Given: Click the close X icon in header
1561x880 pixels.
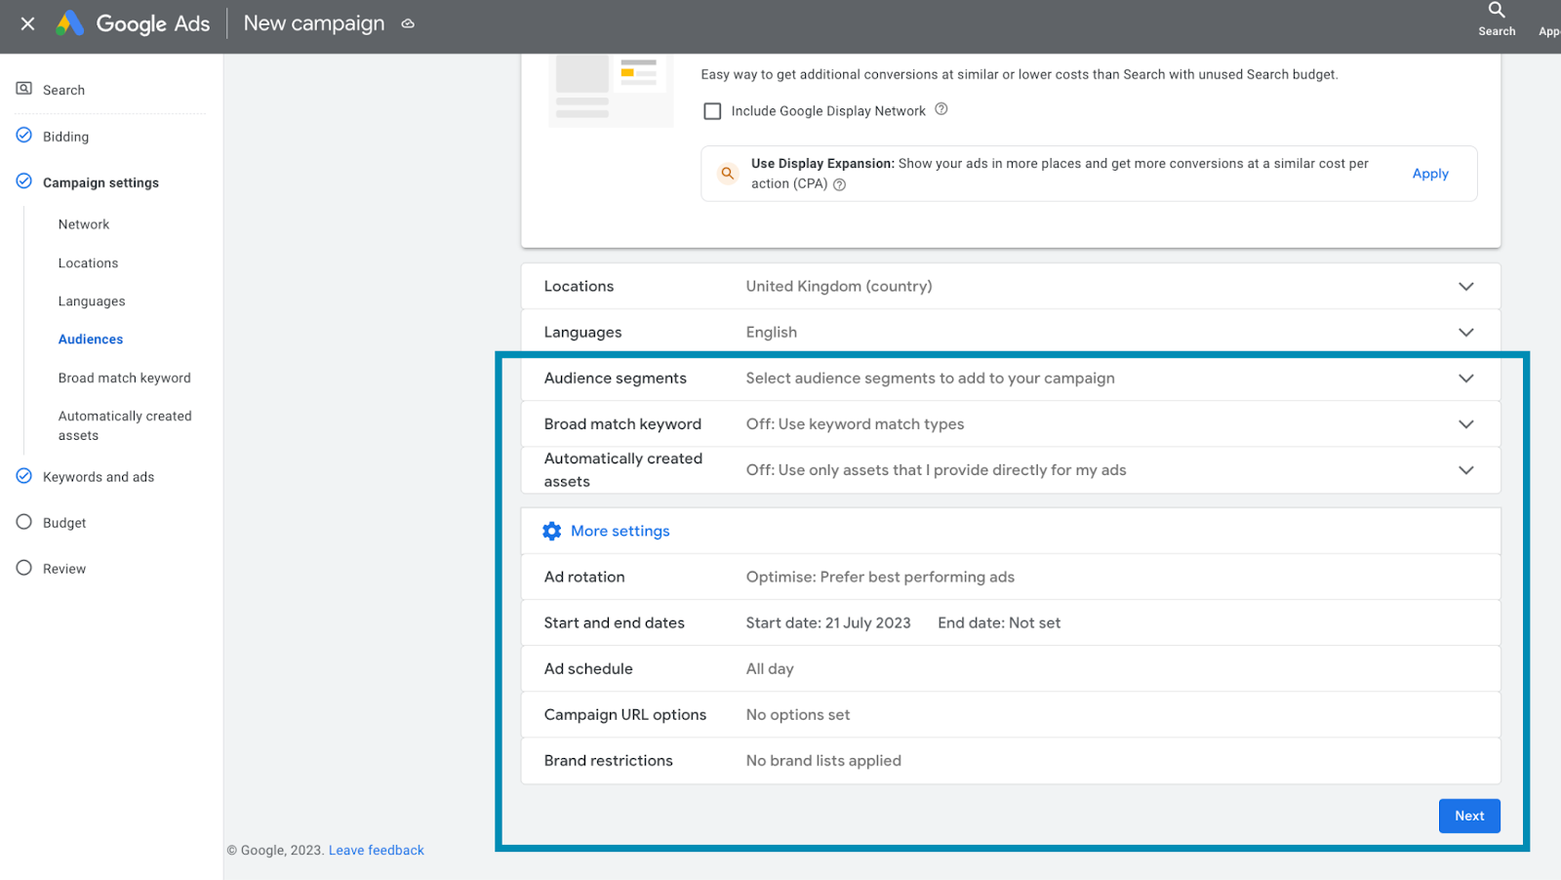Looking at the screenshot, I should pyautogui.click(x=27, y=23).
